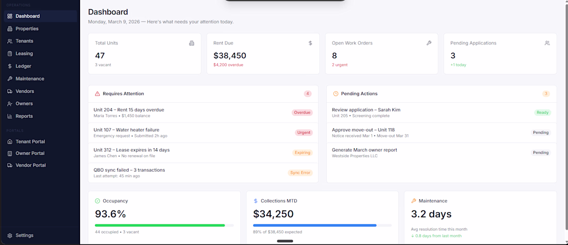Open Unit 204 rent overdue item
This screenshot has width=568, height=245.
click(x=129, y=110)
